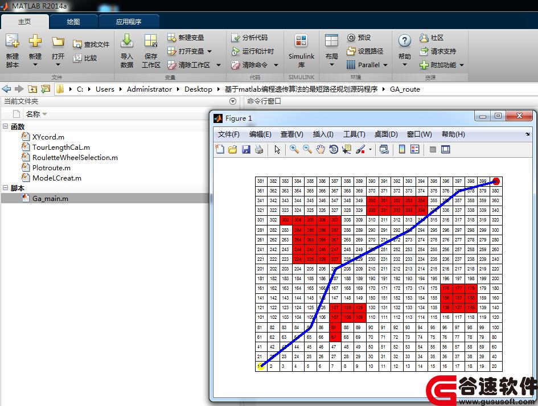Collapse the 脚本 (Scripts) group
538x406 pixels.
(6, 188)
